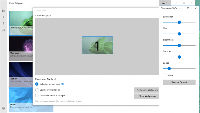Click the Customise Wallpaper button
The image size is (200, 113).
click(147, 90)
